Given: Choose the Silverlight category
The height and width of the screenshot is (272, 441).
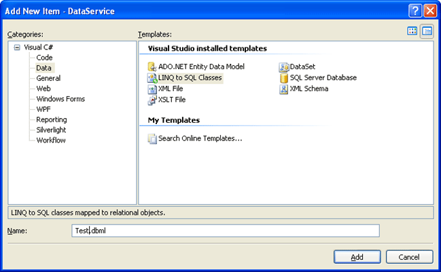Looking at the screenshot, I should click(x=51, y=130).
